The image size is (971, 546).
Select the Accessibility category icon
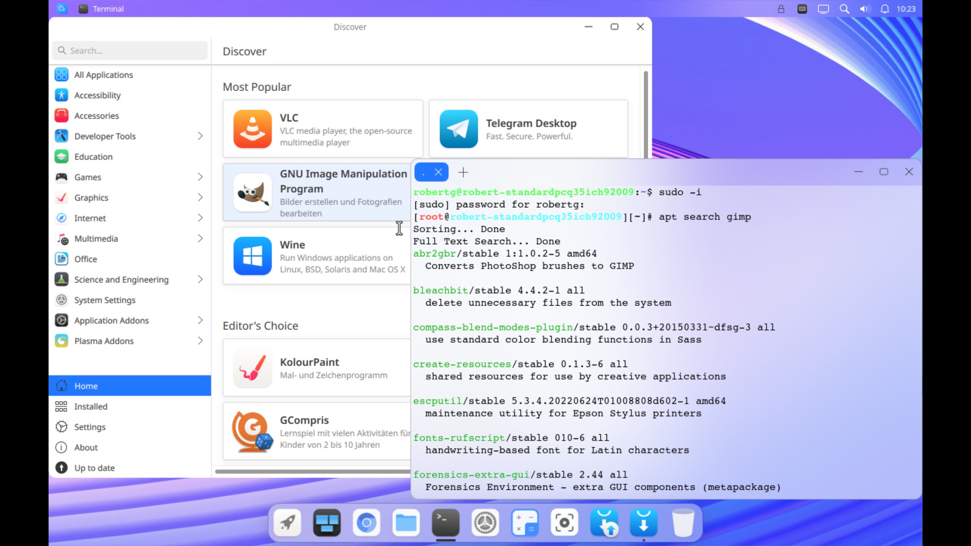(61, 95)
